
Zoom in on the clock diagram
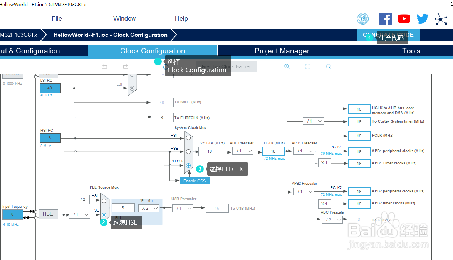click(x=287, y=66)
